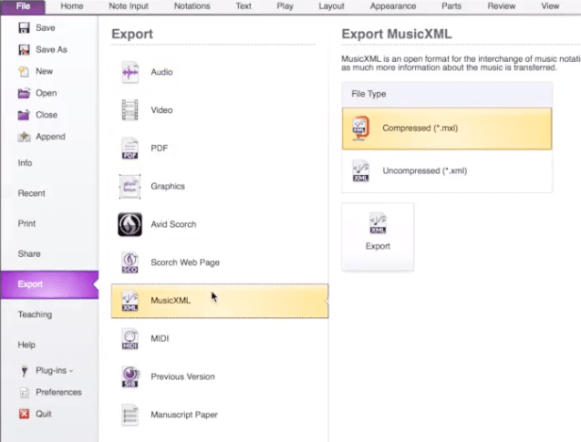Switch to the Text ribbon tab
This screenshot has width=581, height=442.
point(244,6)
